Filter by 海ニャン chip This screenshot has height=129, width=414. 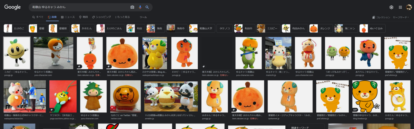(346, 28)
